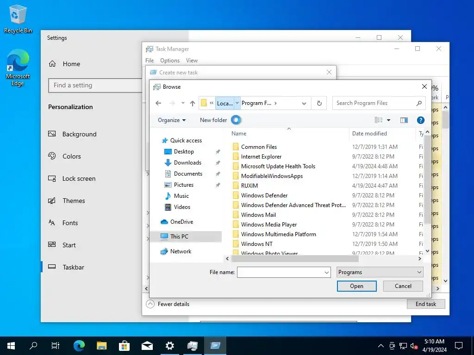The height and width of the screenshot is (355, 474).
Task: Open the Programs file type dropdown
Action: click(380, 272)
